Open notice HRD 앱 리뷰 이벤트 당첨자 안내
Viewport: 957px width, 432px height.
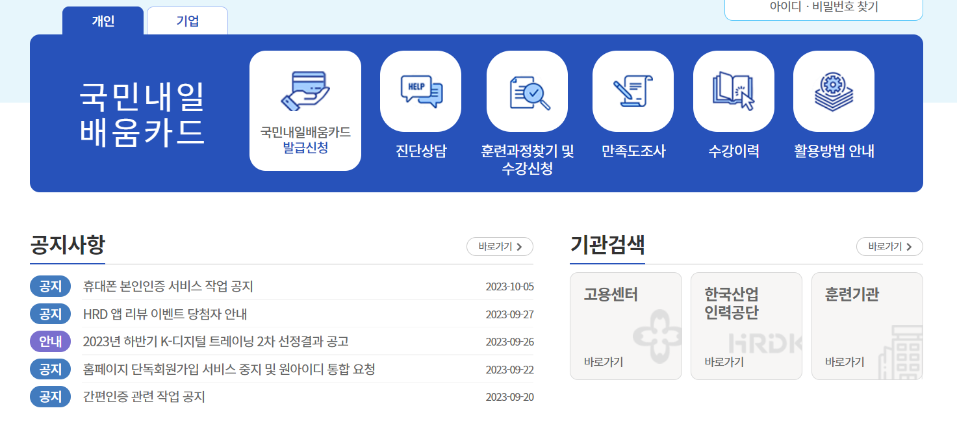coord(165,314)
